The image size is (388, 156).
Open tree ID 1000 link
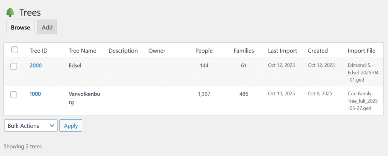pos(35,94)
